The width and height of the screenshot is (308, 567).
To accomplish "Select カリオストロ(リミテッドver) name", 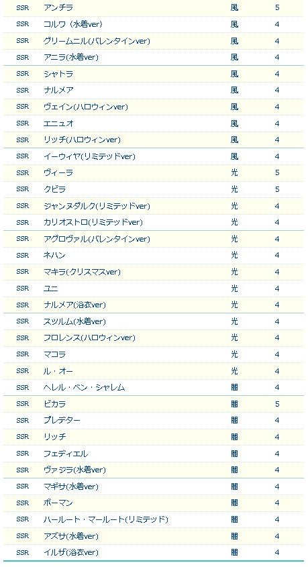I will pos(93,222).
